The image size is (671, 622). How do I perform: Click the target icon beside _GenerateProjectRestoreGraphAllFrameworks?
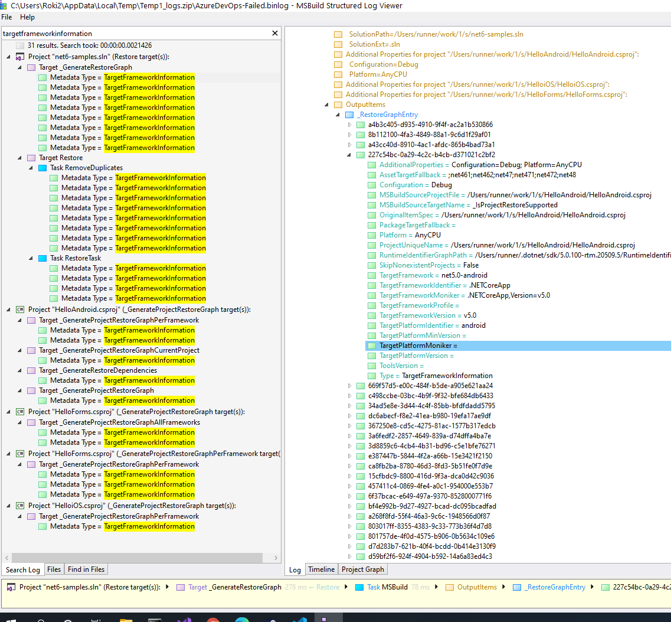pyautogui.click(x=31, y=422)
